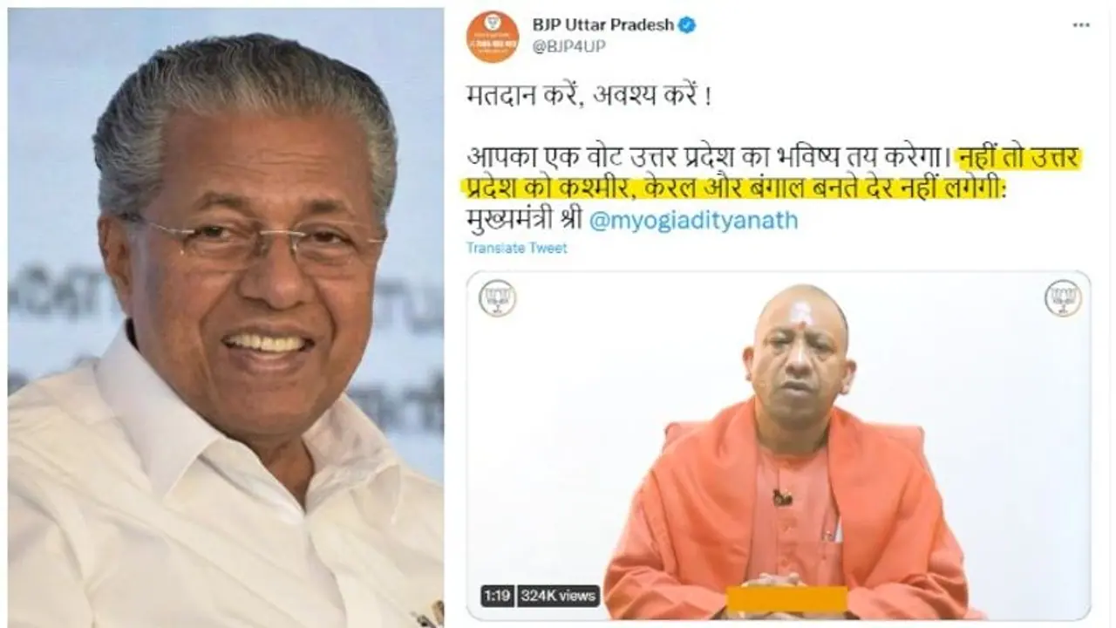
Task: Click the Translate Tweet link
Action: coord(516,248)
